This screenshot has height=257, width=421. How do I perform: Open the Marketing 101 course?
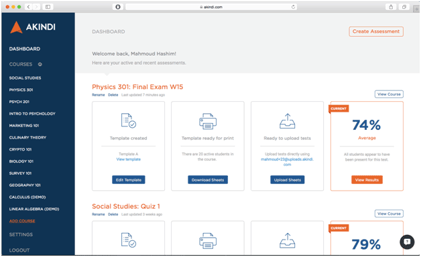[x=24, y=126]
